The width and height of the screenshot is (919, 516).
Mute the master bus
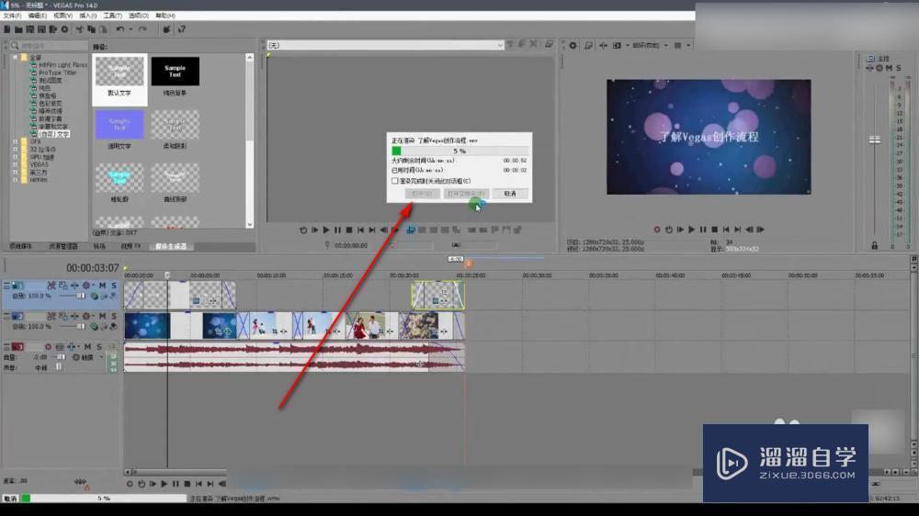click(889, 68)
